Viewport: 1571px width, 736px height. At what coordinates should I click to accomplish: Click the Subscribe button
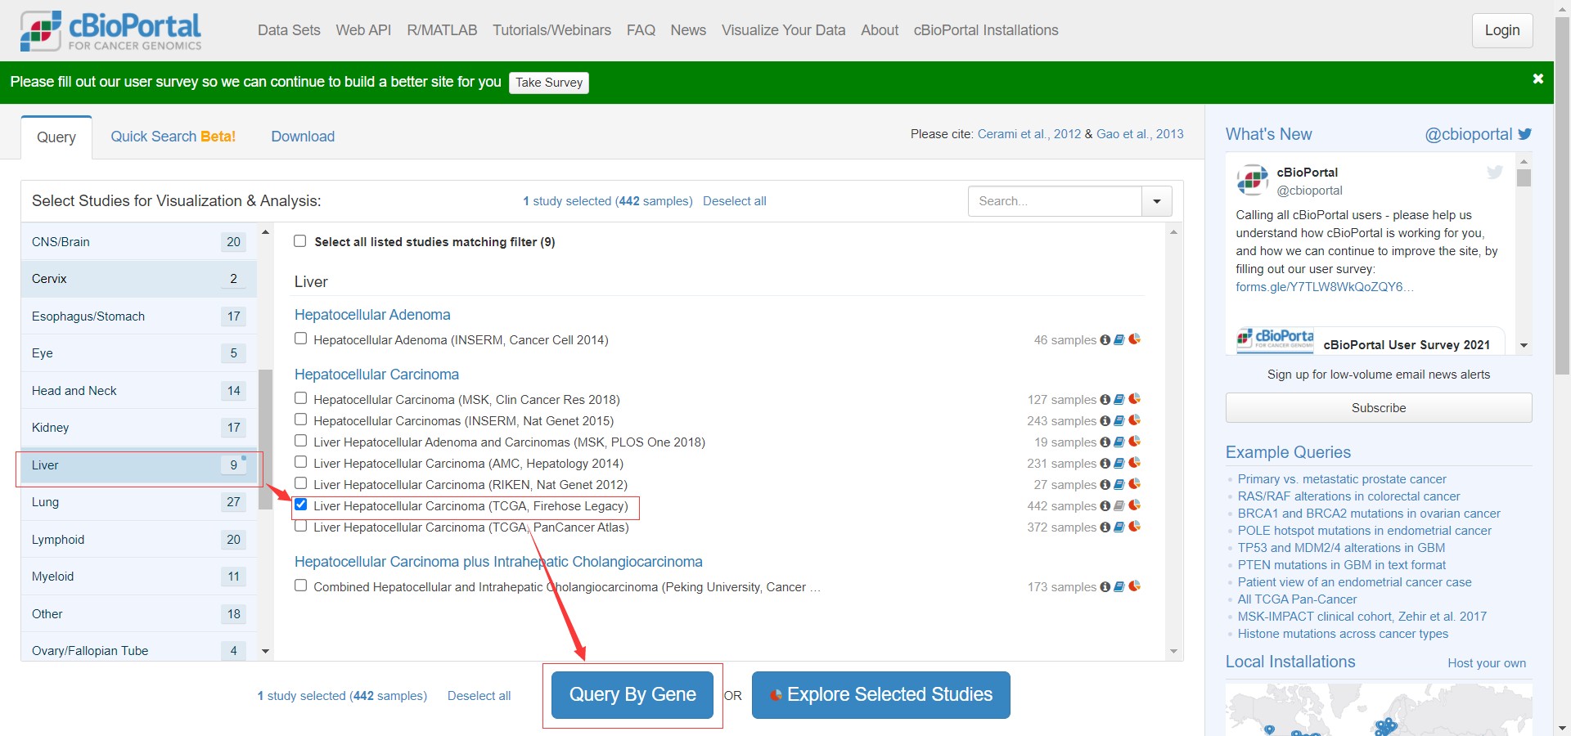click(1379, 408)
